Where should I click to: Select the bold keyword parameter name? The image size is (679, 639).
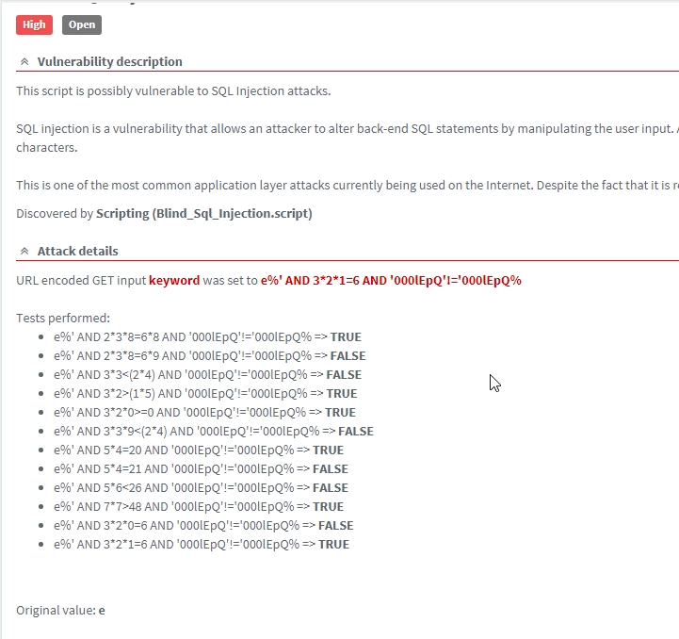174,281
